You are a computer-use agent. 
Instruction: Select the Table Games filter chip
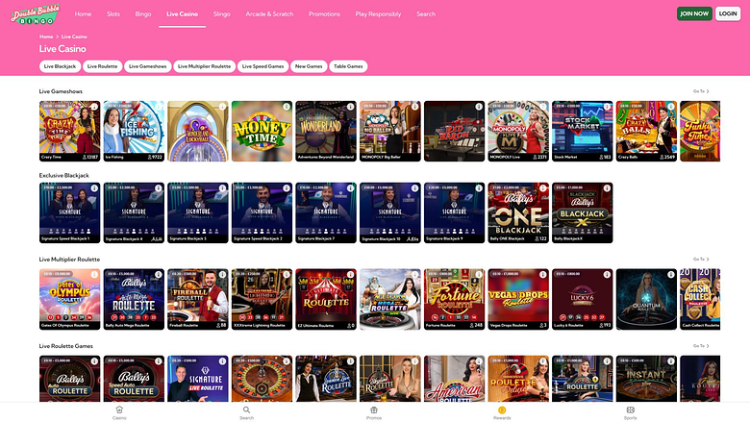tap(348, 66)
